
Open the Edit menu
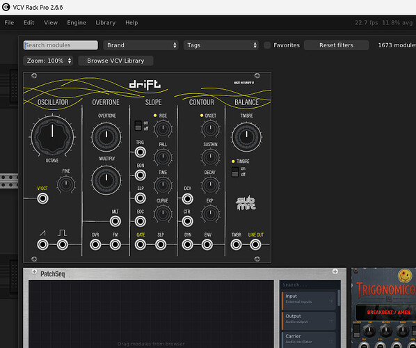point(29,22)
